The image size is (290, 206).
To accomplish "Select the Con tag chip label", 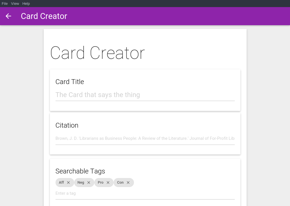I will (x=120, y=183).
